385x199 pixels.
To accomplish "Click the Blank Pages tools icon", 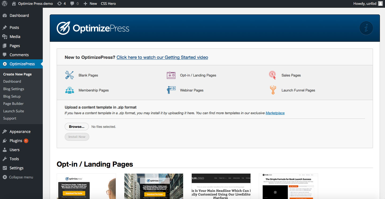I will (x=70, y=75).
